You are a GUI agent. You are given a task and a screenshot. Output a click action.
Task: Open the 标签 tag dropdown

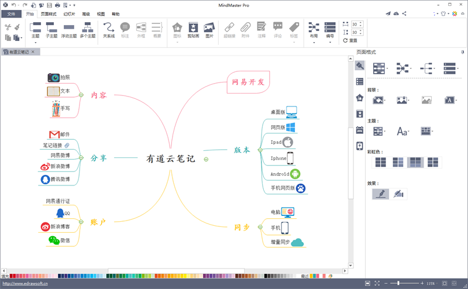tap(294, 42)
